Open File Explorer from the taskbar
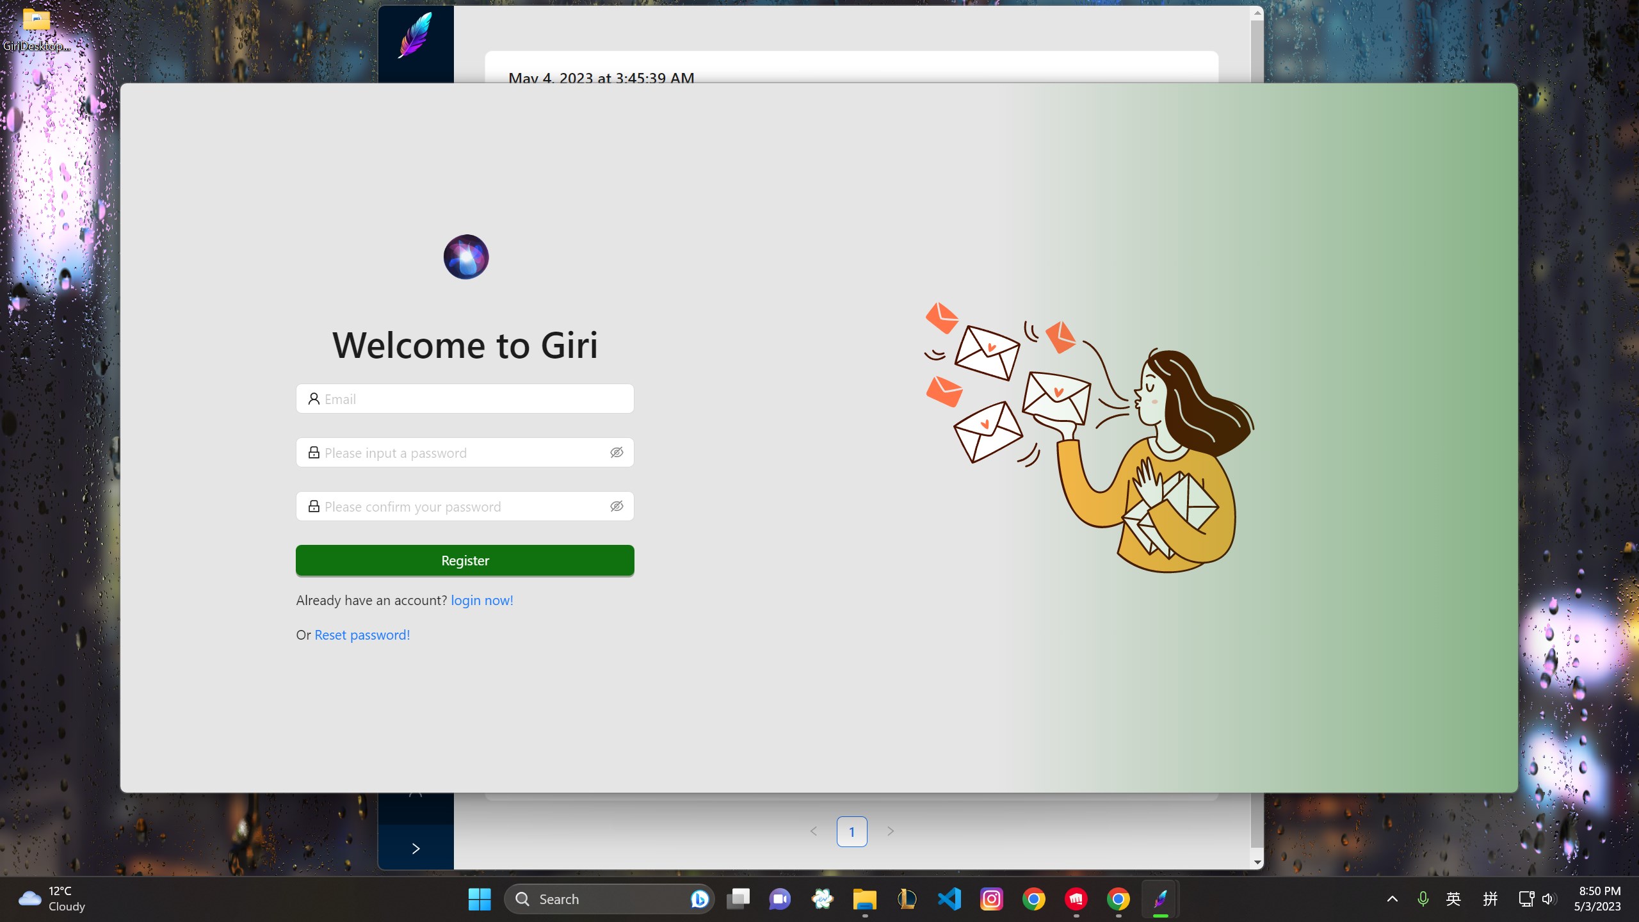1639x922 pixels. click(x=864, y=899)
